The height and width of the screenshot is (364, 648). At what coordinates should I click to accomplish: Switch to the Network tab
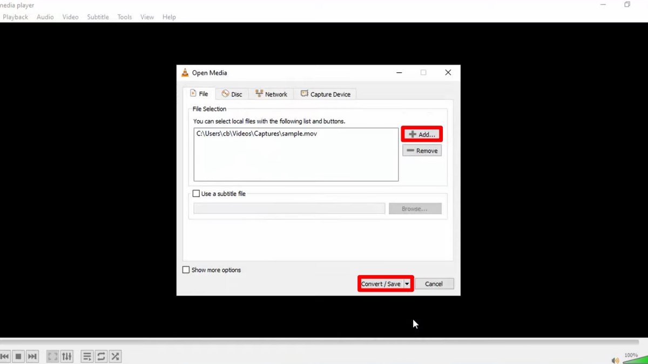[x=271, y=94]
